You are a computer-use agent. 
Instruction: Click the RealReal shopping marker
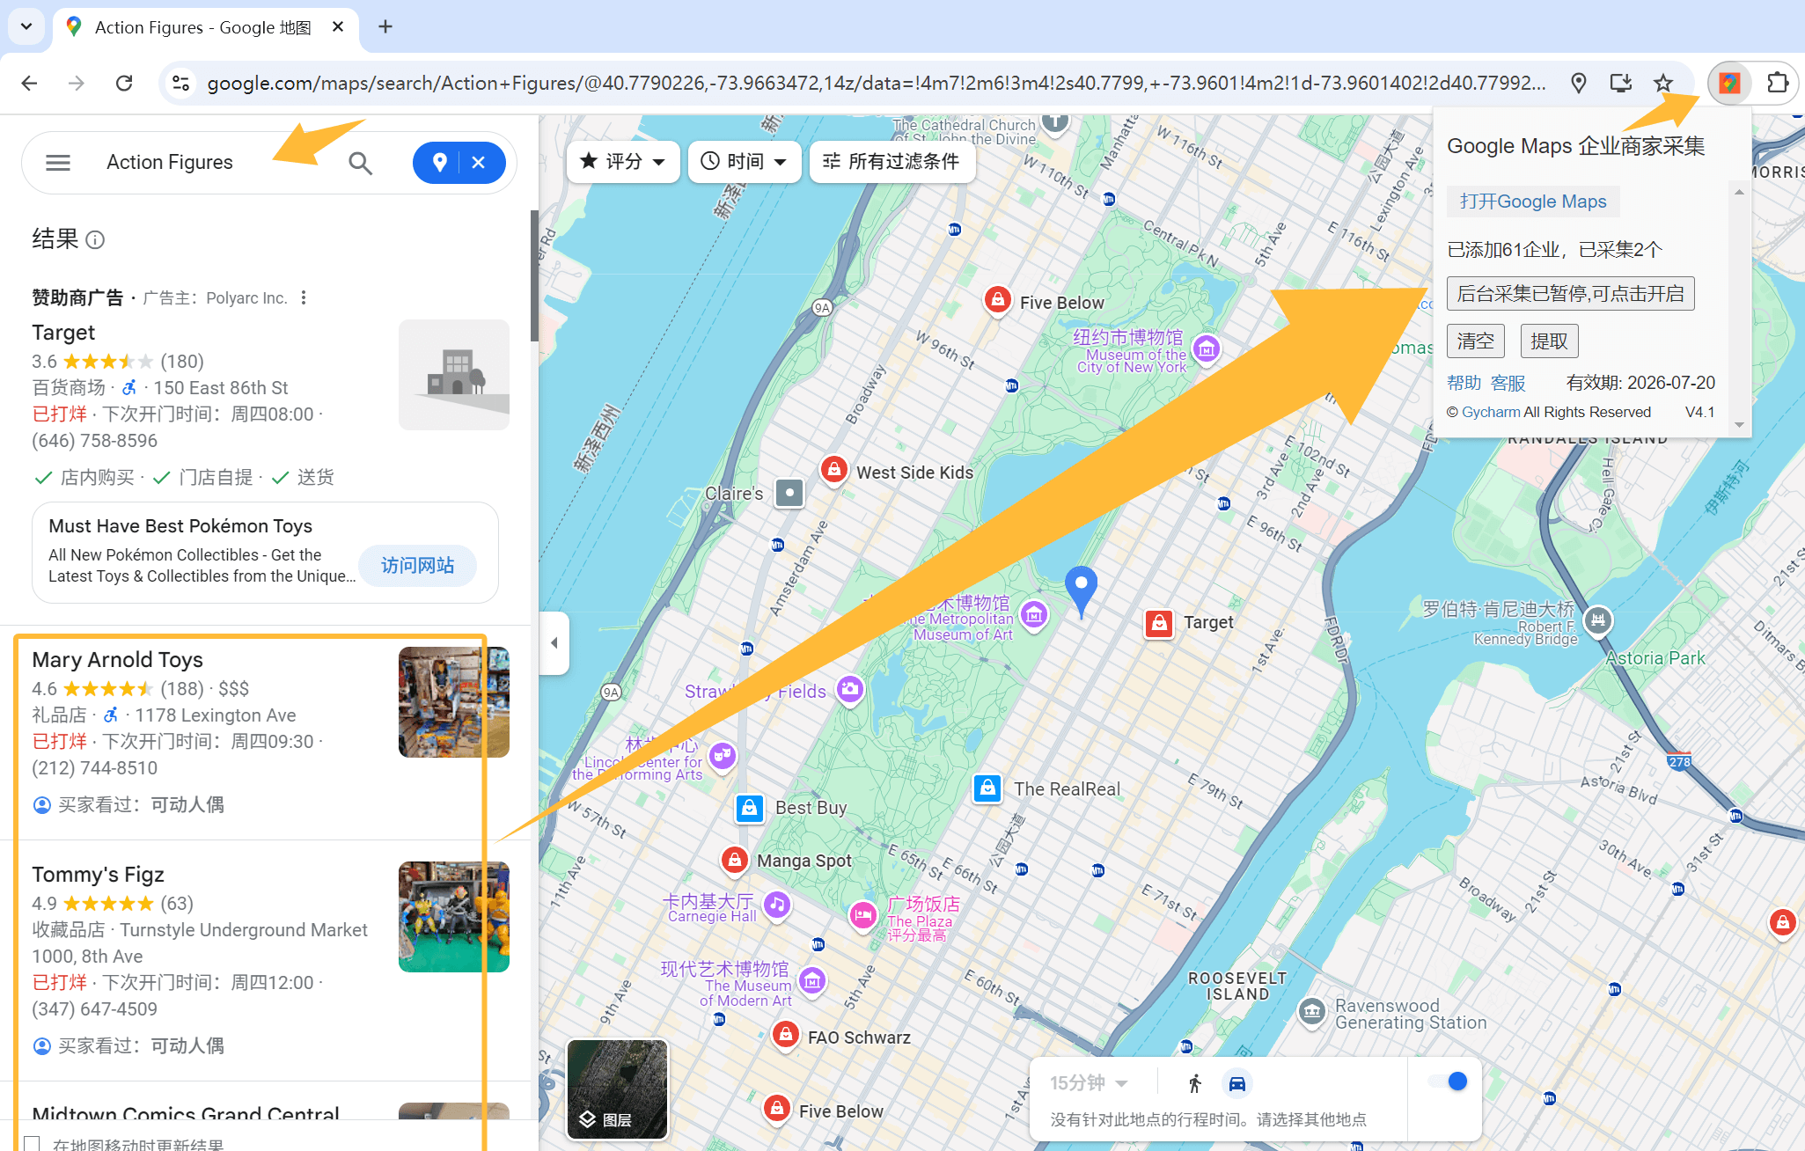(987, 788)
